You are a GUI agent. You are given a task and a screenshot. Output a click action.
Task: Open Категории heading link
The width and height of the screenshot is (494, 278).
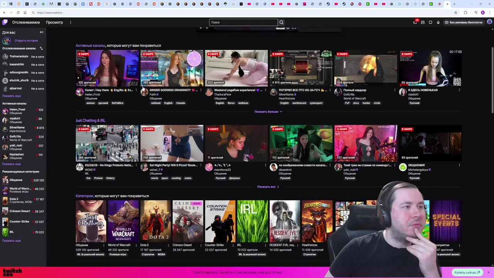click(84, 196)
